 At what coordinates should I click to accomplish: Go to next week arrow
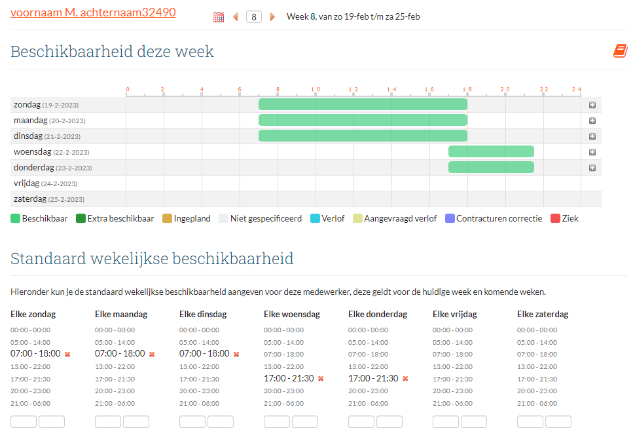click(x=273, y=17)
